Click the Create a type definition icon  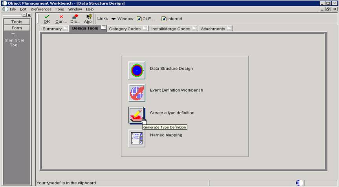point(137,115)
